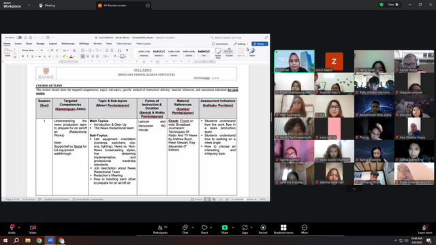Apply the Heading 1 style in Word
Viewport: 436px width, 245px height.
[x=159, y=52]
